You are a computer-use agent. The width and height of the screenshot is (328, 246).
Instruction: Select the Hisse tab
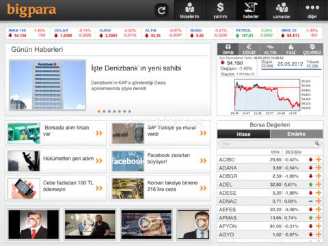244,134
